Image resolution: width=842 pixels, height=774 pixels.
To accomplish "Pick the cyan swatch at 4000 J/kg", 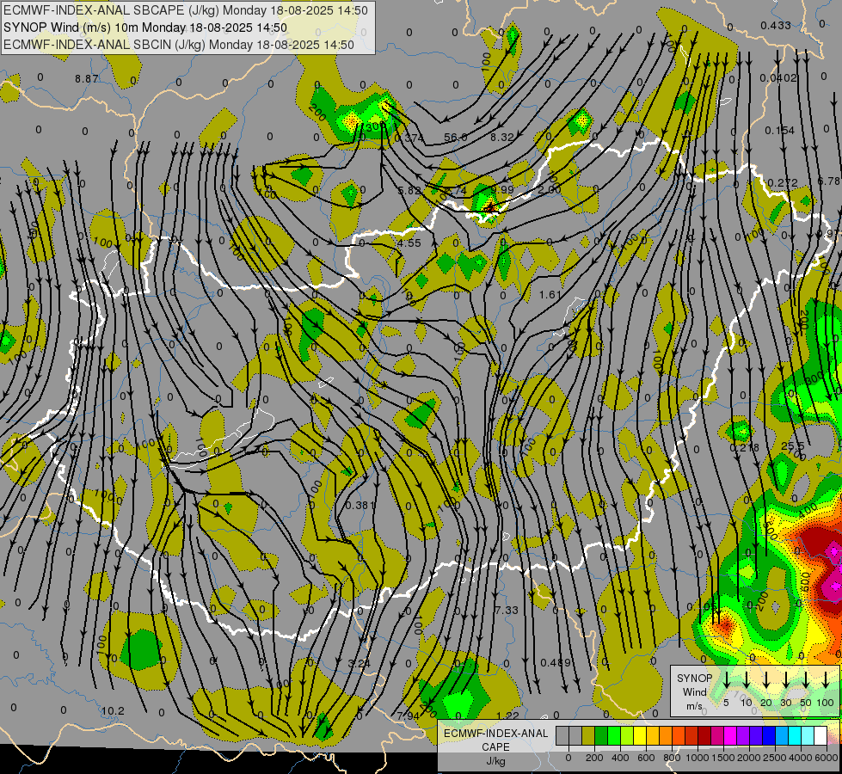I will pyautogui.click(x=794, y=736).
